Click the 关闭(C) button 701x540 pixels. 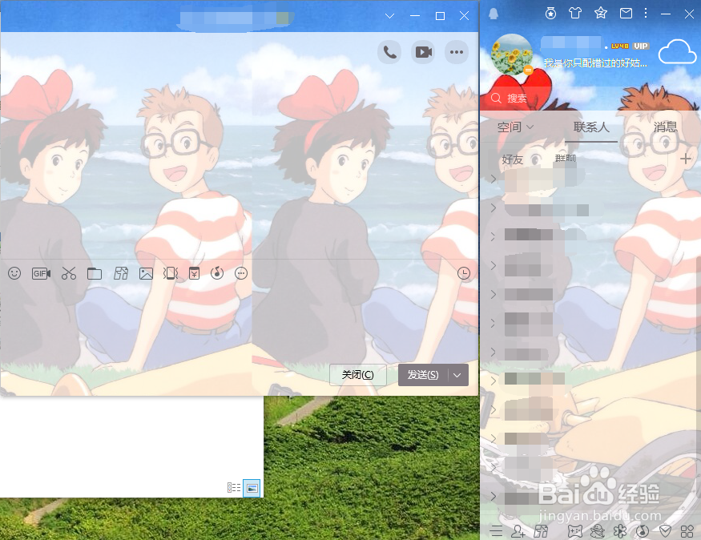coord(357,375)
